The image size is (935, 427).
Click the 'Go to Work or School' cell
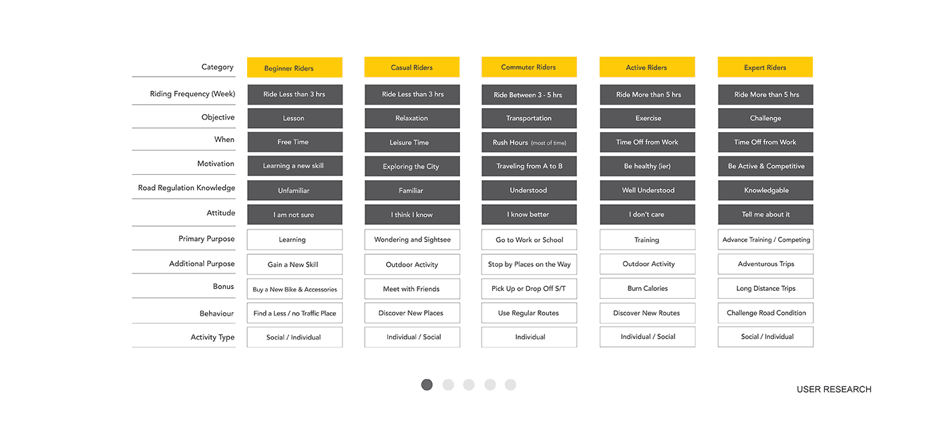coord(529,240)
